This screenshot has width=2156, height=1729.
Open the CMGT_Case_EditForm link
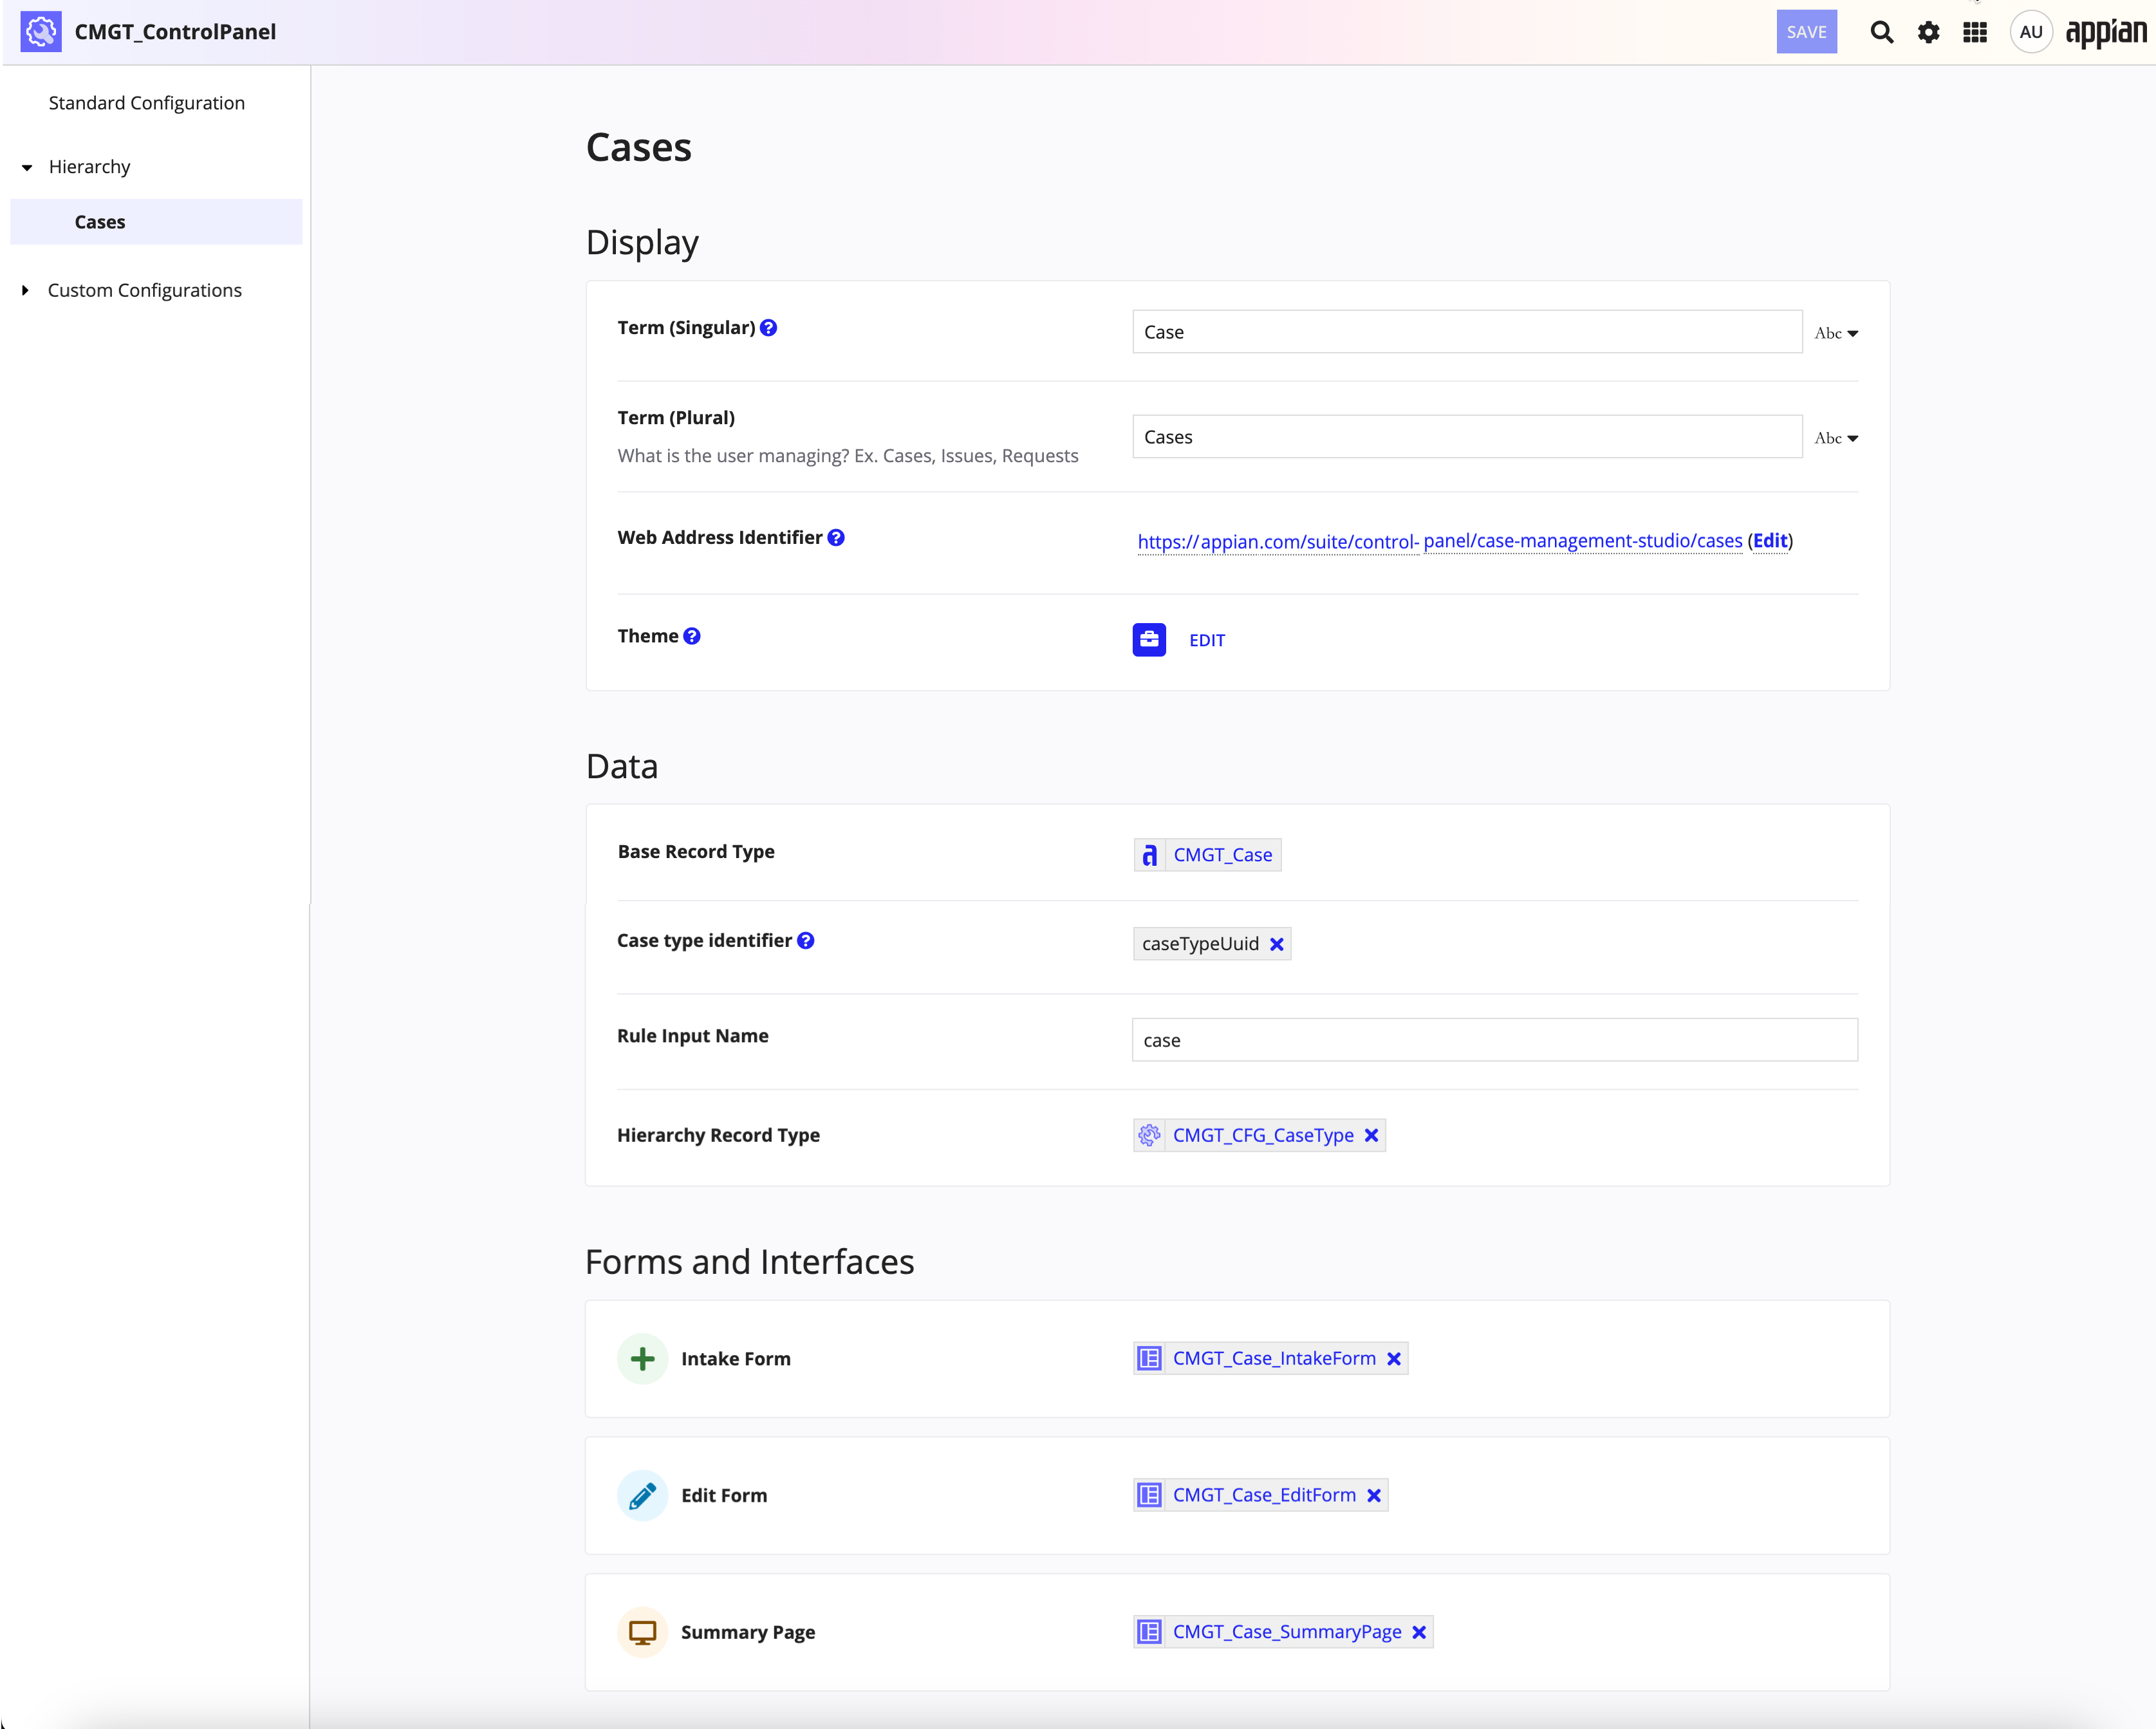click(1264, 1496)
